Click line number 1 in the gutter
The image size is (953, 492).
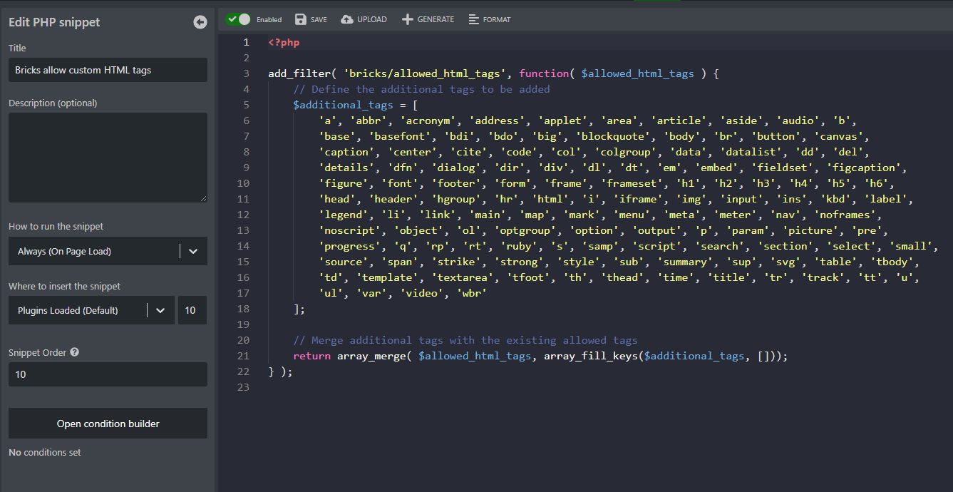pyautogui.click(x=247, y=42)
